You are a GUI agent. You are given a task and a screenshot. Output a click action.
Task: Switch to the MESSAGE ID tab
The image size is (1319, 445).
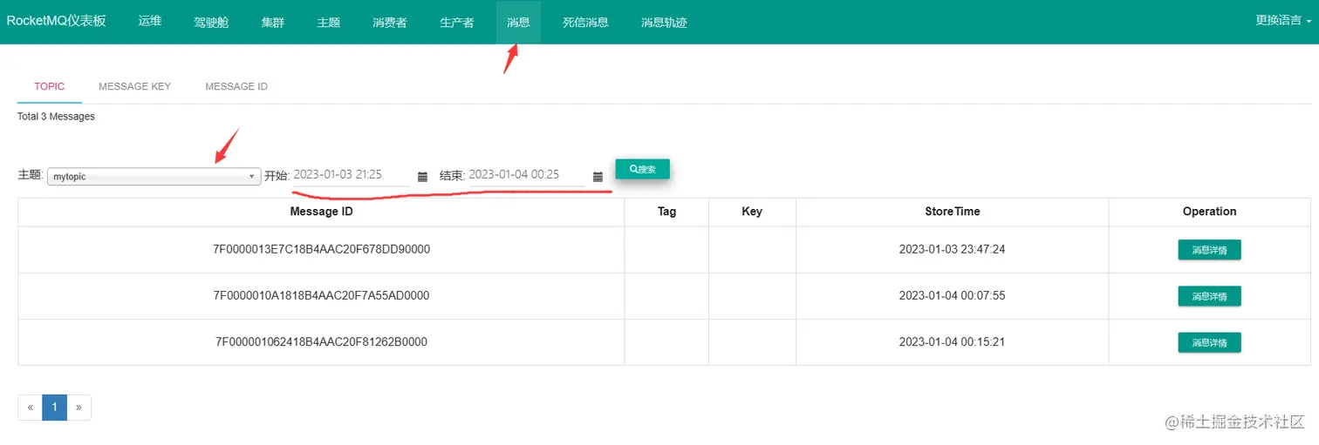click(236, 87)
